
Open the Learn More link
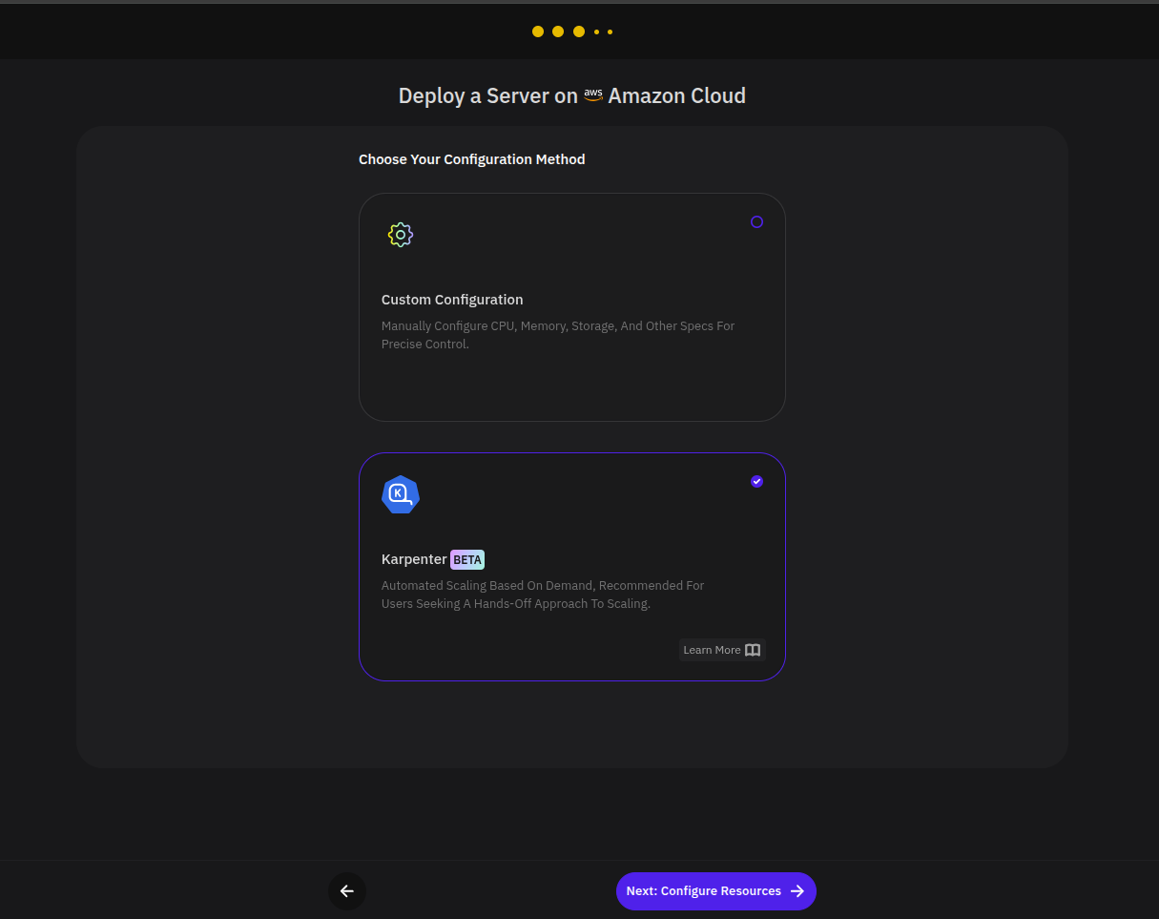[x=722, y=650]
